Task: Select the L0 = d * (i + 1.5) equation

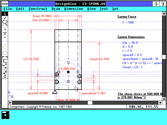Action: coord(142,63)
